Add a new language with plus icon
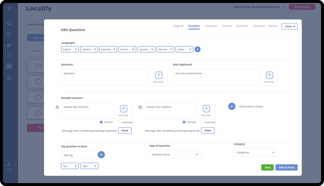This screenshot has width=324, height=186. [x=198, y=49]
